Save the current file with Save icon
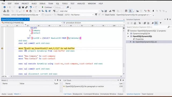The image size is (172, 97). pos(23,7)
